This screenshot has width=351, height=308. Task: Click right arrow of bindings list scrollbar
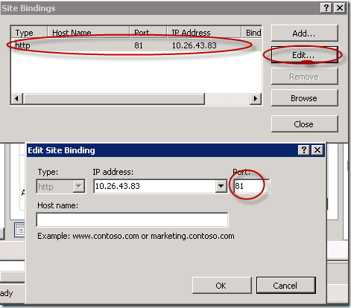tap(256, 99)
